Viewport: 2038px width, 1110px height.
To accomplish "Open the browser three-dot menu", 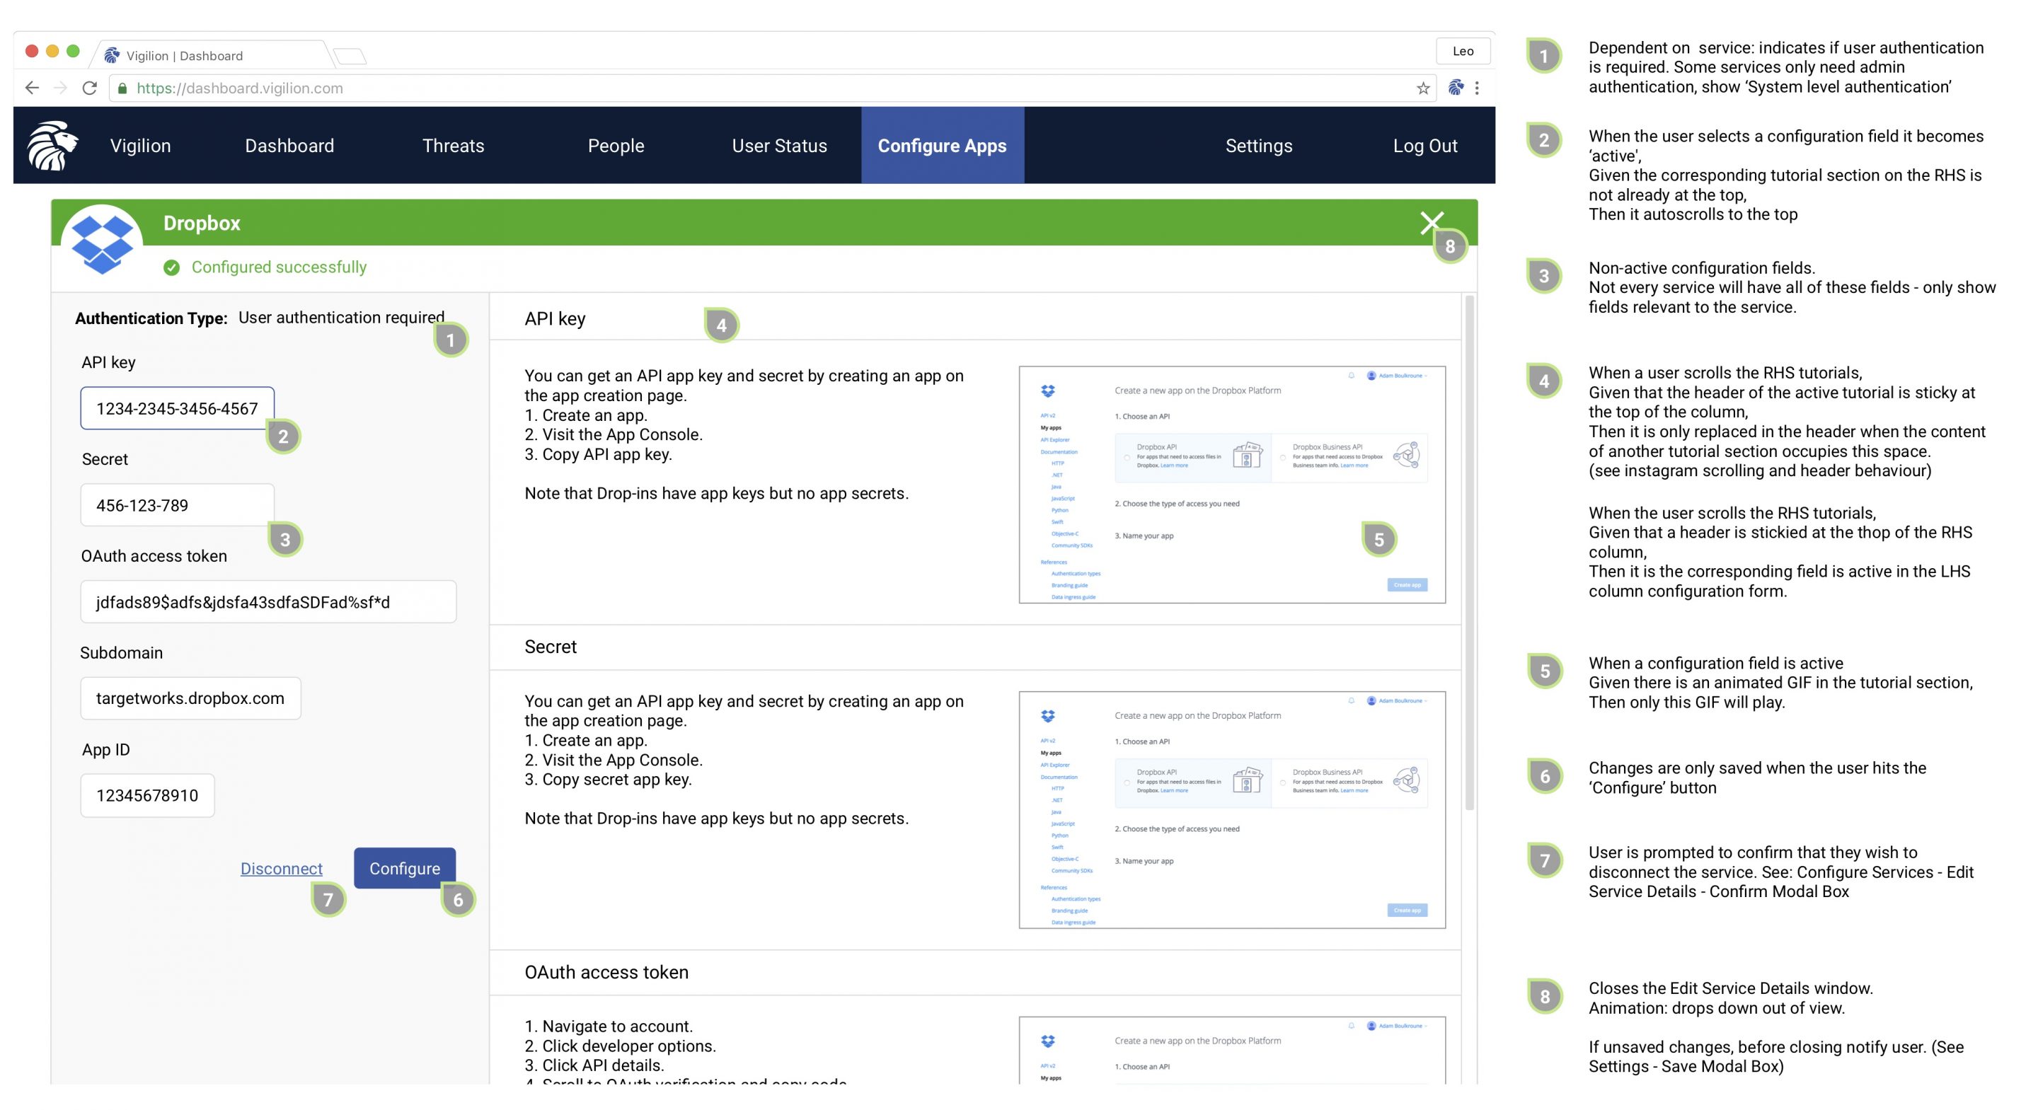I will [1476, 88].
